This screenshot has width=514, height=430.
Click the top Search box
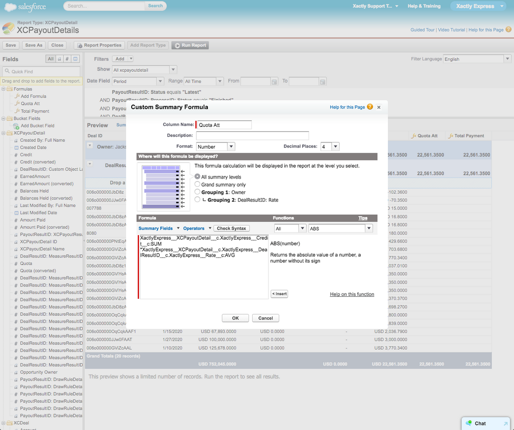tap(104, 6)
